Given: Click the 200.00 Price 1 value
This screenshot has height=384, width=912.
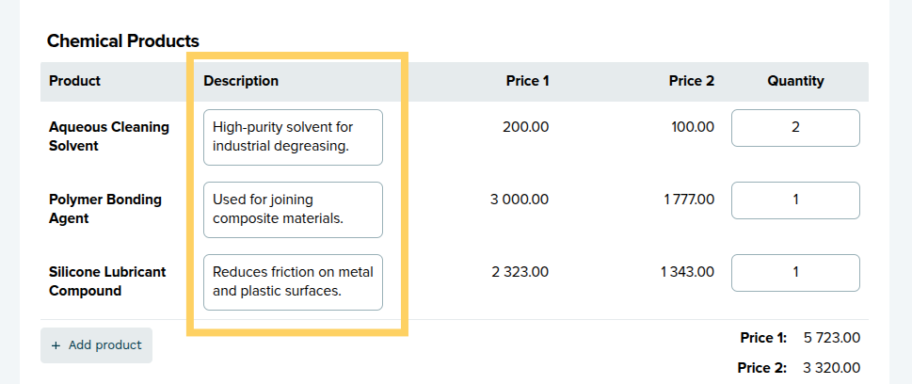Looking at the screenshot, I should click(525, 127).
